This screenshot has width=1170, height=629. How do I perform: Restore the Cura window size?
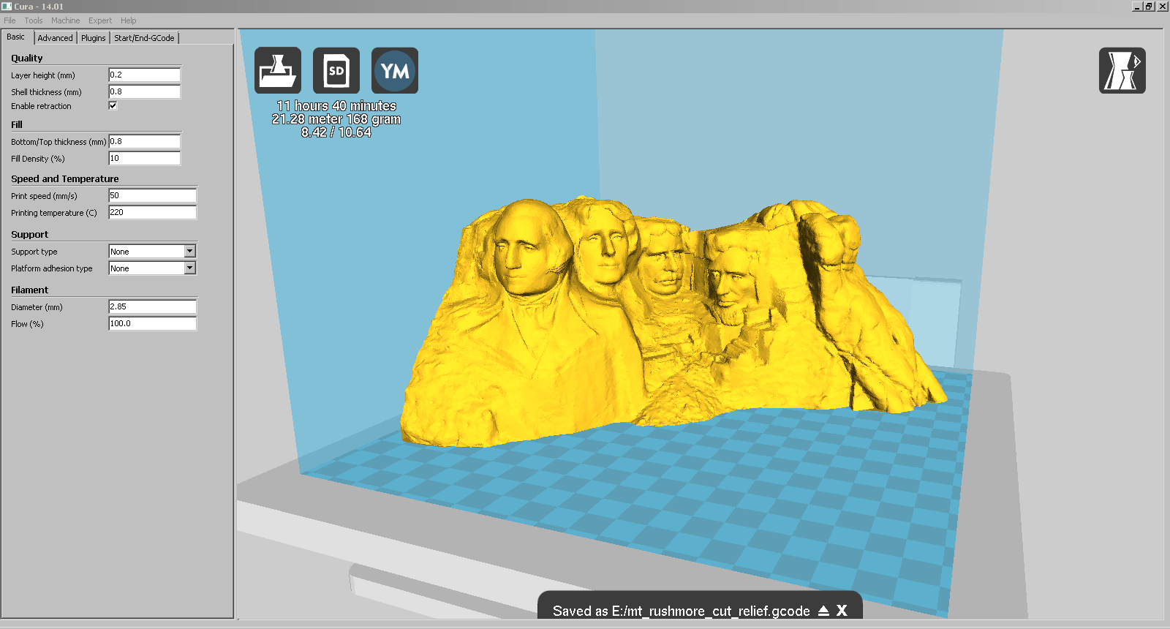1150,6
